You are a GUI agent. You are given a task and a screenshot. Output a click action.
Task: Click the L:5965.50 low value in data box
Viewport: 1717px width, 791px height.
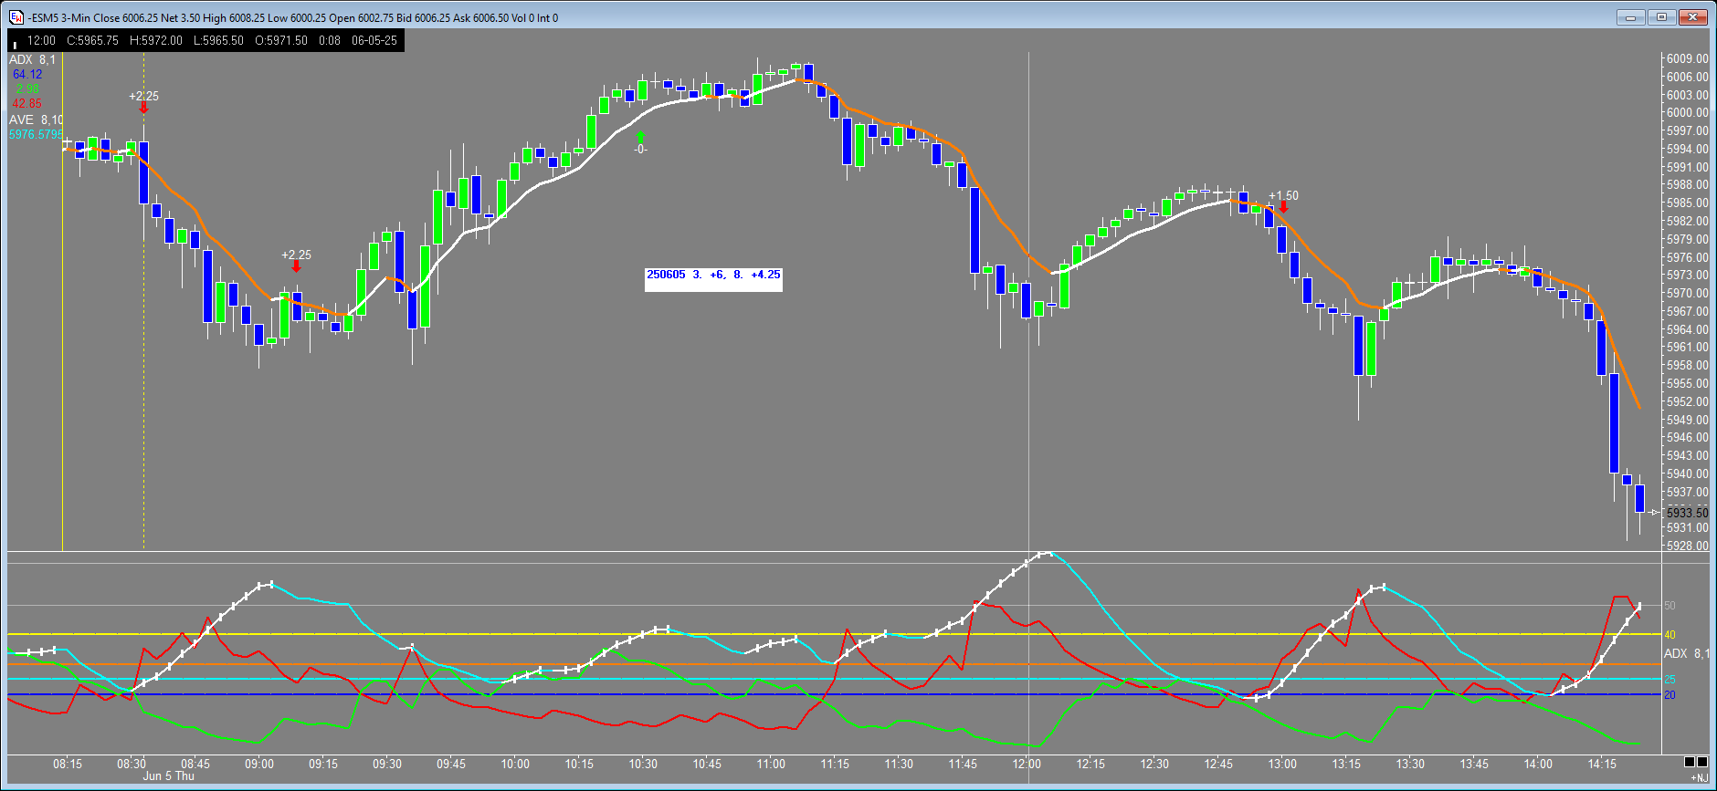[218, 40]
